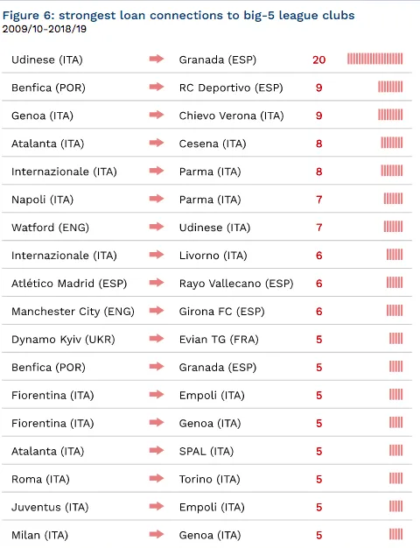
Task: Click the arrow between Dynamo Kyiv and Evian TG
Action: 157,338
